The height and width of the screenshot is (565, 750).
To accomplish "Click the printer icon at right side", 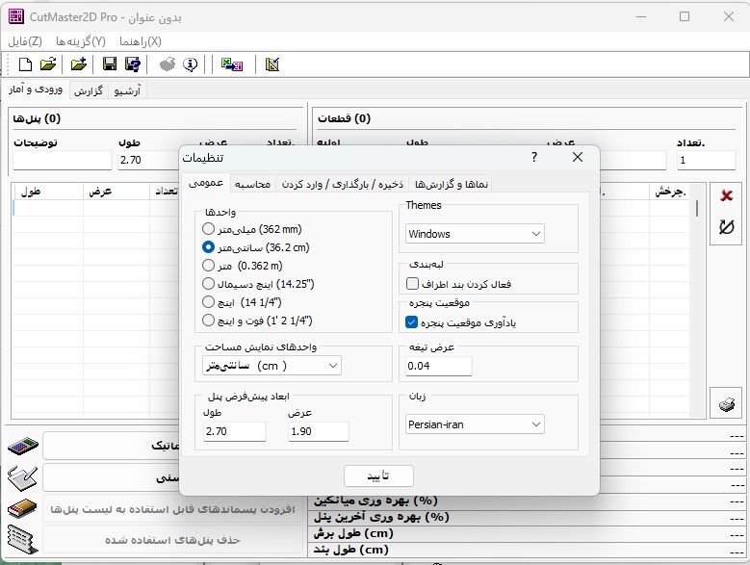I will (727, 405).
